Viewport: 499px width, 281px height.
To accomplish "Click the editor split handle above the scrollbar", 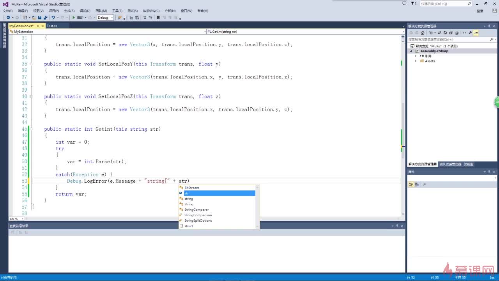I will (x=403, y=37).
